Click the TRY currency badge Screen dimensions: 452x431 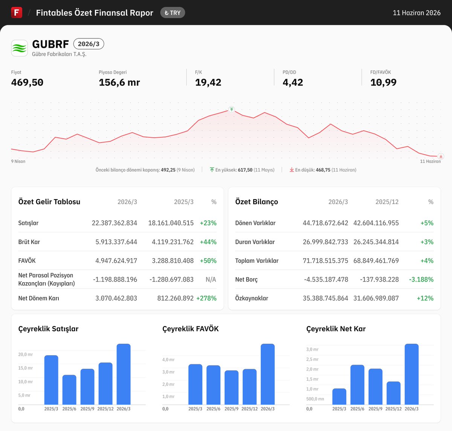(x=173, y=13)
